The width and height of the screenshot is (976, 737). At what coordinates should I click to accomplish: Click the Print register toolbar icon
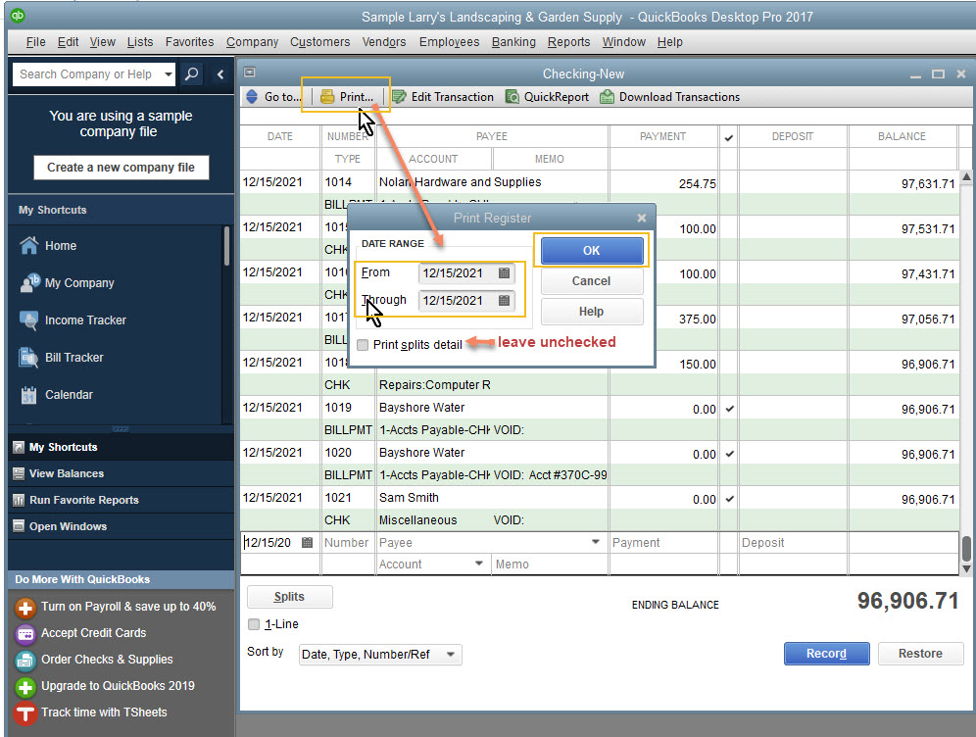click(346, 96)
